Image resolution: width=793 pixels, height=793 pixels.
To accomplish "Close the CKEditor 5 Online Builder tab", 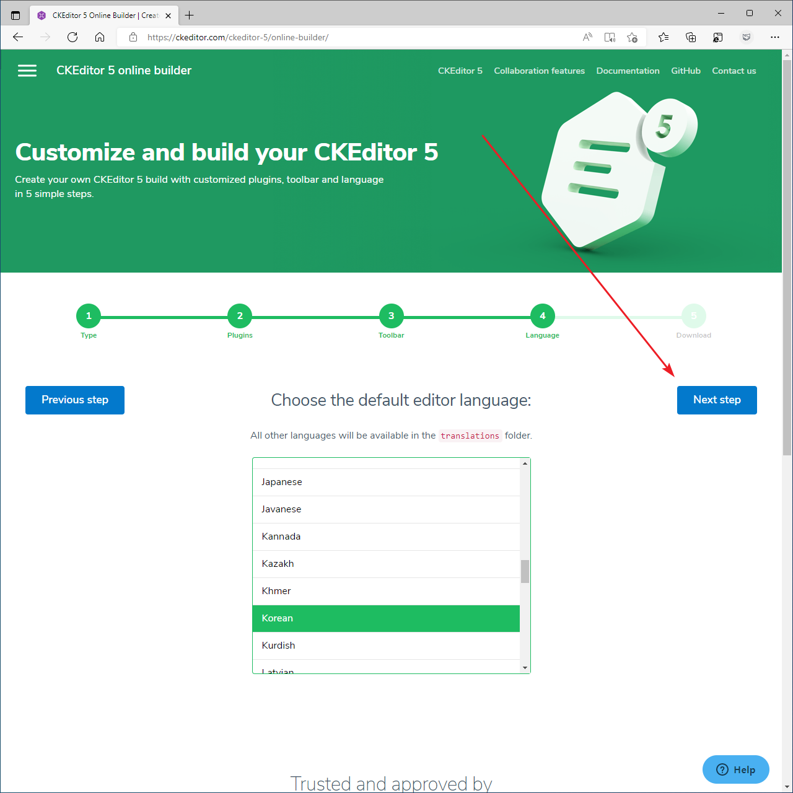I will (x=168, y=15).
